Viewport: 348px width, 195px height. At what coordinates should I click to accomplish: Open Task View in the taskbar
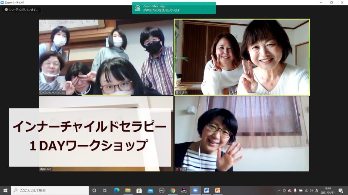[x=105, y=190]
